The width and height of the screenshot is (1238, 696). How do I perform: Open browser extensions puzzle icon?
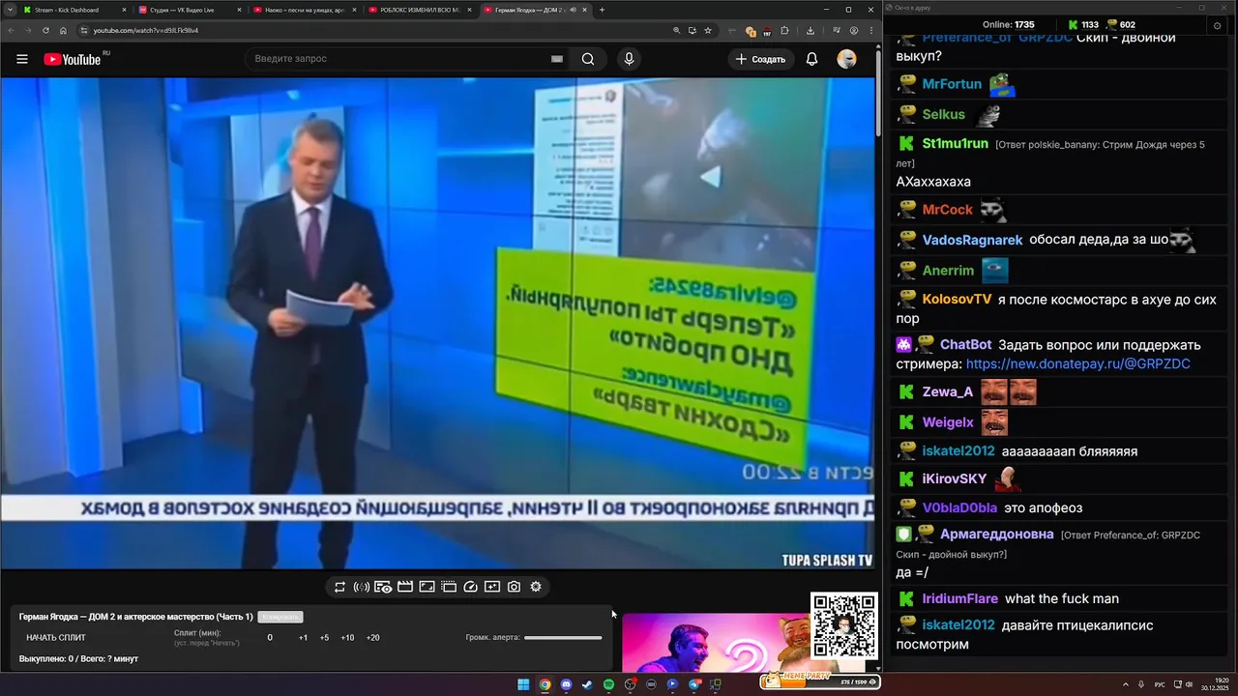point(784,30)
